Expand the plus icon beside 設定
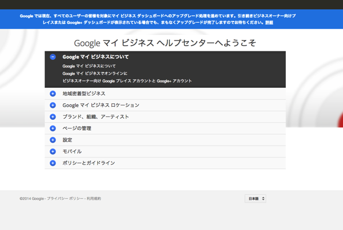The width and height of the screenshot is (343, 230). (53, 140)
